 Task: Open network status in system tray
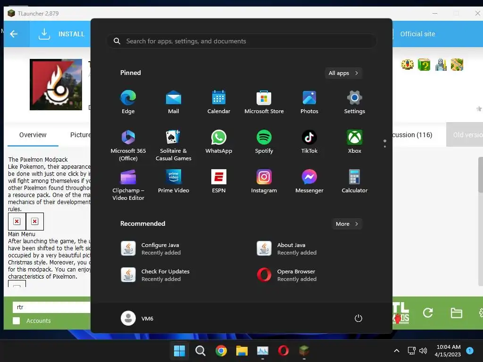[x=411, y=351]
